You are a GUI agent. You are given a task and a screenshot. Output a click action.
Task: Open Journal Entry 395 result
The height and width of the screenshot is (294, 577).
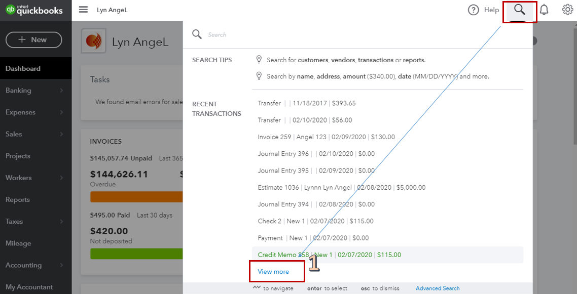point(387,171)
